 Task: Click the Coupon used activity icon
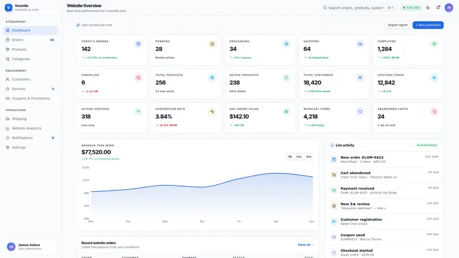334,237
